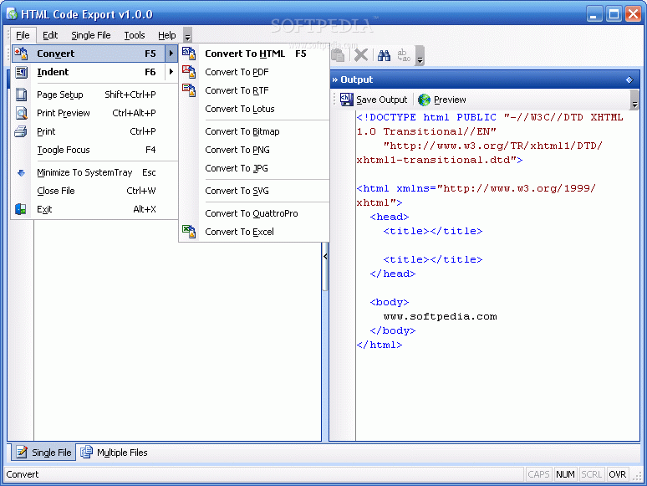The image size is (647, 486).
Task: Click the www.softpedia.com text in output
Action: (440, 317)
